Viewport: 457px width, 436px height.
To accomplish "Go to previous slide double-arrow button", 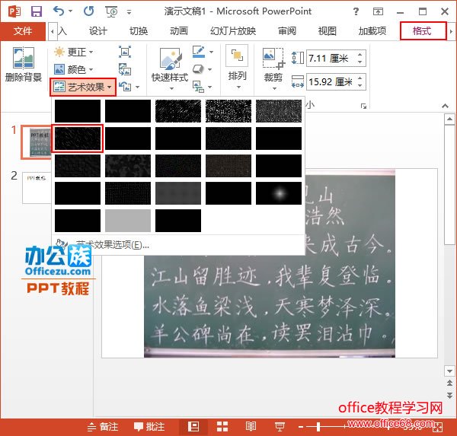I will point(449,383).
